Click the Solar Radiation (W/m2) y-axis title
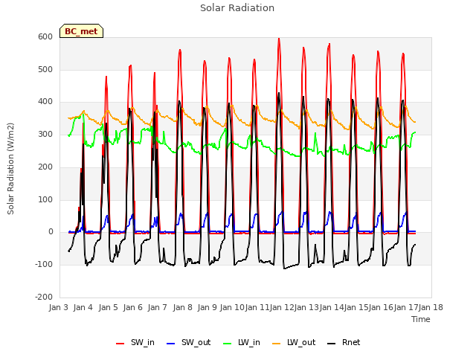Image resolution: width=476 pixels, height=357 pixels. 10,169
